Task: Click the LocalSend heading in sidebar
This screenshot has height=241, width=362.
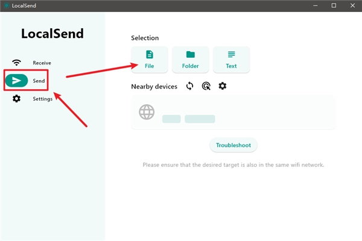Action: click(52, 34)
